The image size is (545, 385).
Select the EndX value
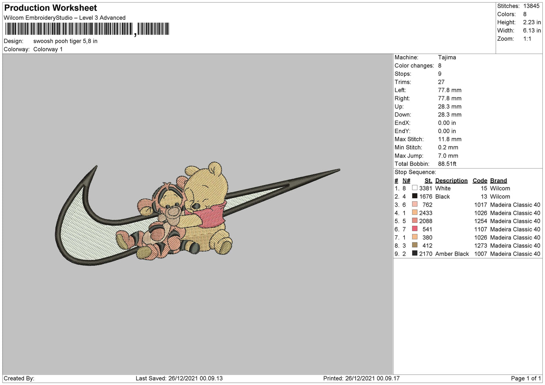tap(447, 123)
